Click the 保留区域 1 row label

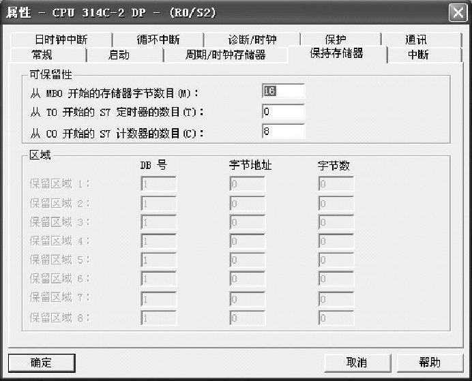pos(59,184)
